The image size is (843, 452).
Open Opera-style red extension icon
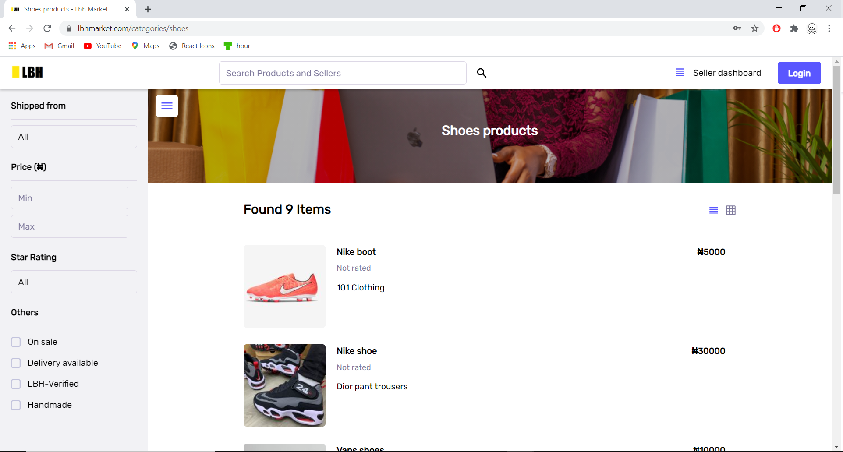[776, 28]
